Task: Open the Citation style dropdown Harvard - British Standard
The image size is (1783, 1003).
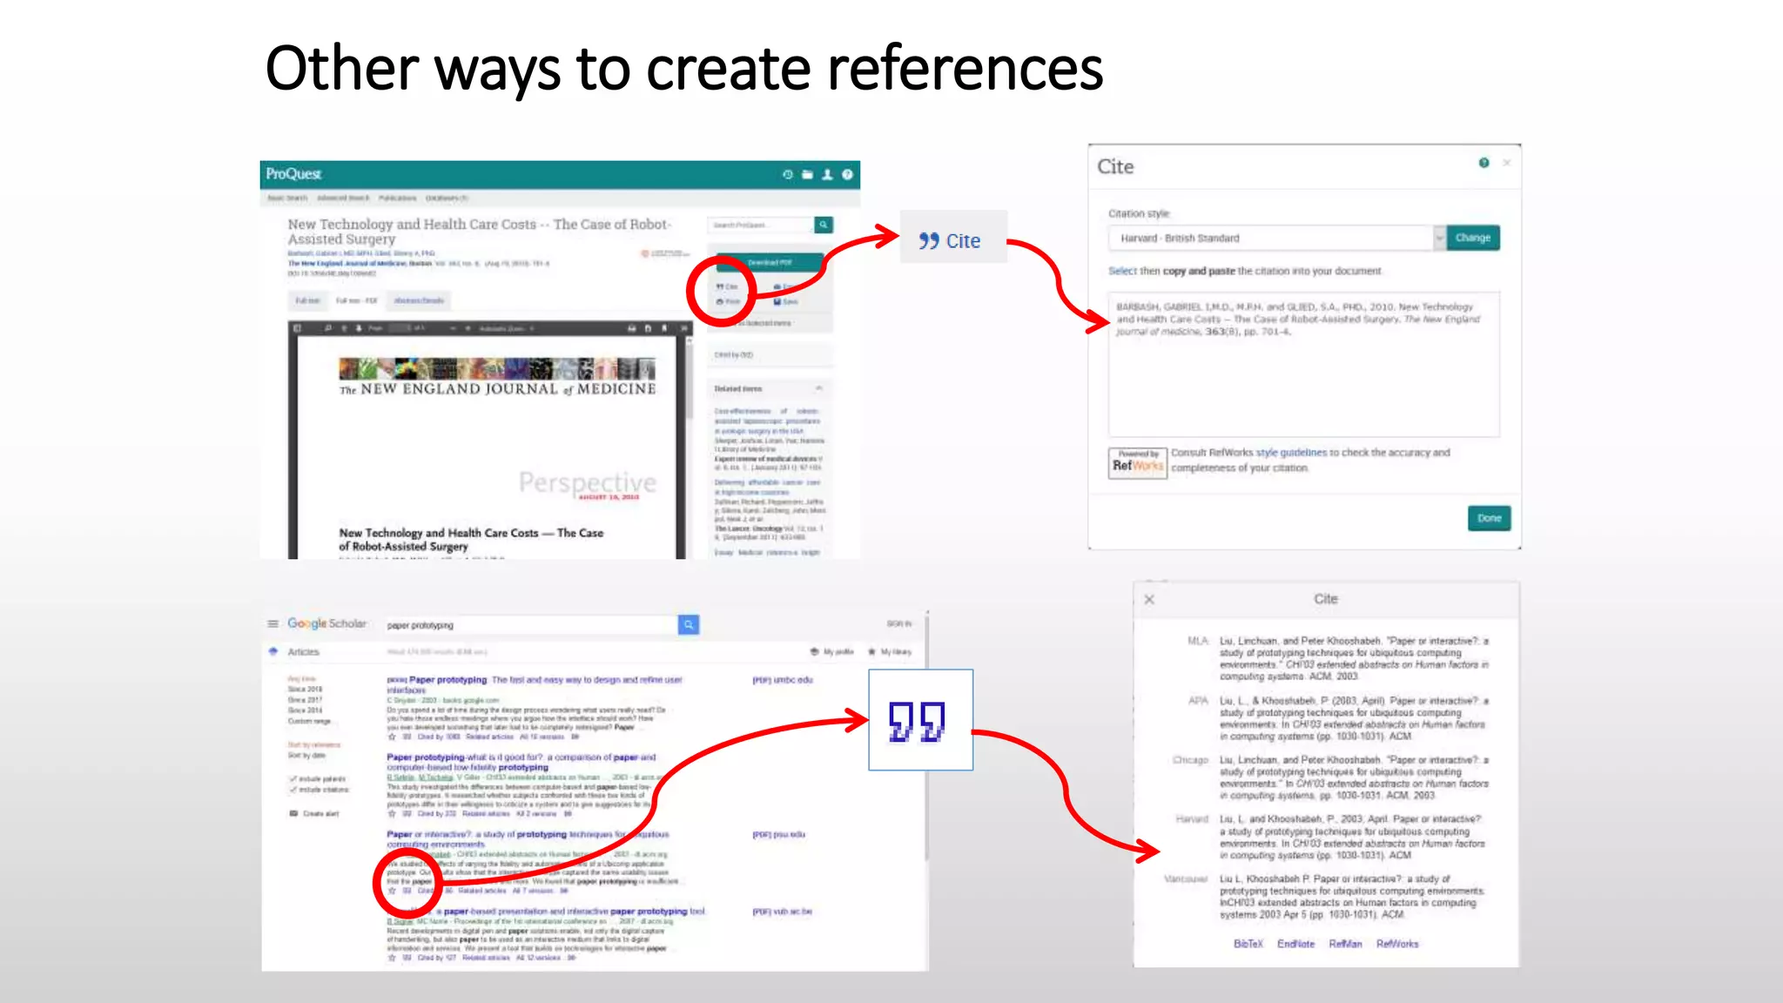Action: (1278, 238)
